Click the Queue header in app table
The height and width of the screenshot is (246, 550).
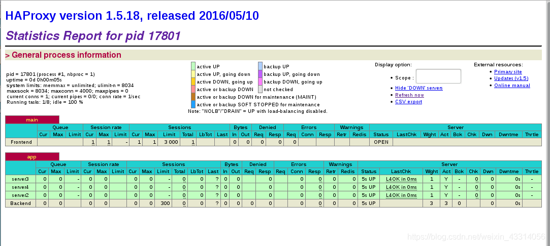point(58,164)
